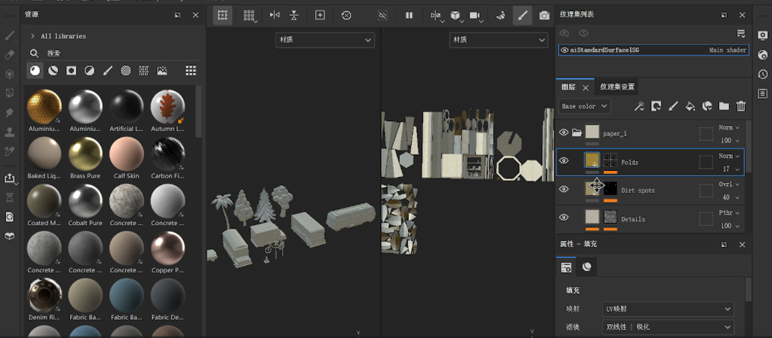Add an effect with magic wand icon
Viewport: 772px width, 338px height.
[x=639, y=106]
